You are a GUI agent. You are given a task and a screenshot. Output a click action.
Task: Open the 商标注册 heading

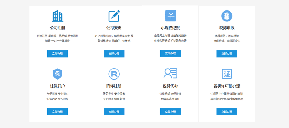[x=114, y=86]
